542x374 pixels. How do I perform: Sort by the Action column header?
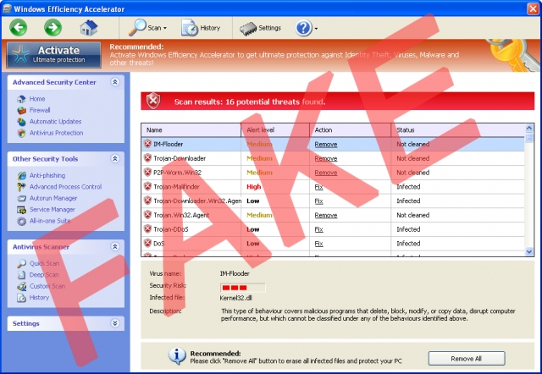(x=350, y=130)
